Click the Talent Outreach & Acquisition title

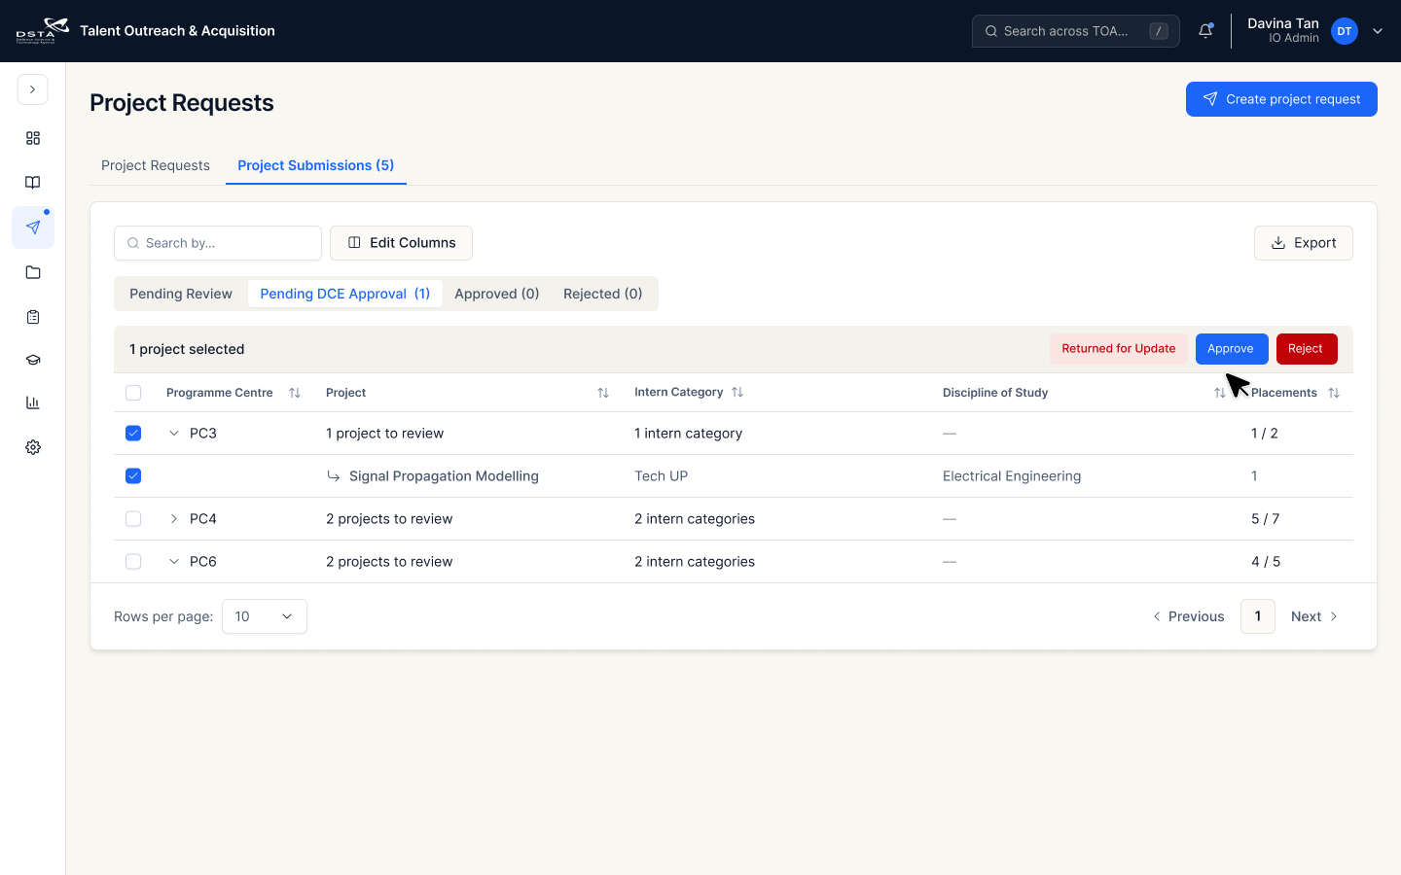(177, 31)
